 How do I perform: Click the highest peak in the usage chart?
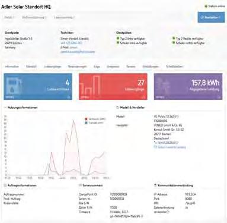(73, 120)
